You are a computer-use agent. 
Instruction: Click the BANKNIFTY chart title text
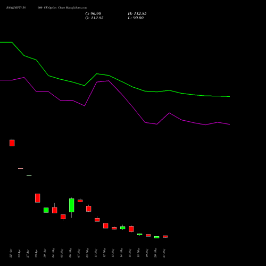click(47, 8)
